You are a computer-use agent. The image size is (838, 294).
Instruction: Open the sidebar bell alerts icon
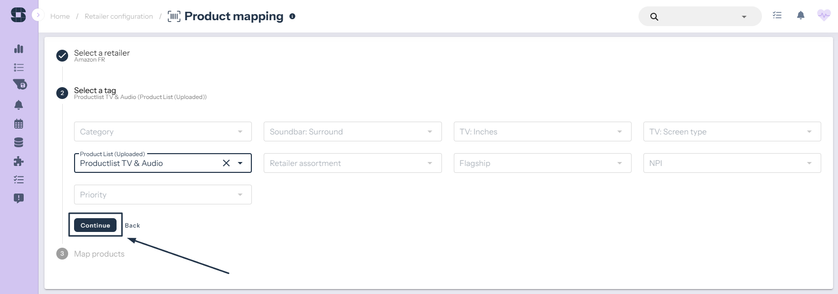19,105
